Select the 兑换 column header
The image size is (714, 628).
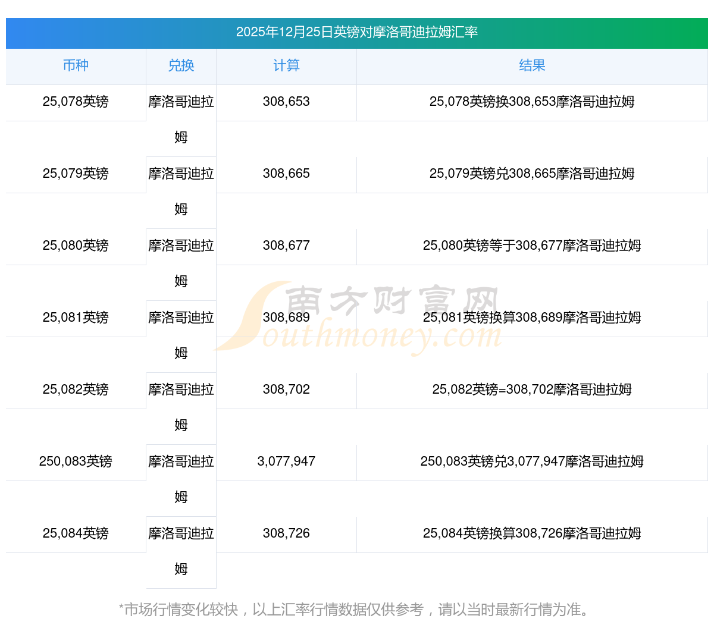[x=181, y=66]
